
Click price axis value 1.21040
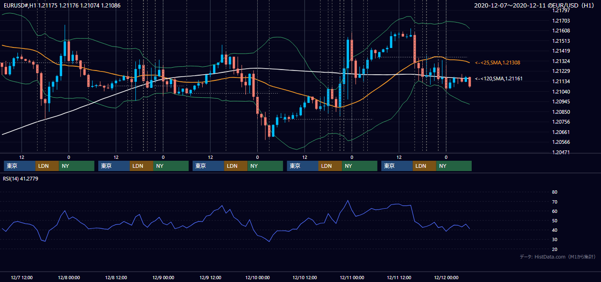point(561,92)
